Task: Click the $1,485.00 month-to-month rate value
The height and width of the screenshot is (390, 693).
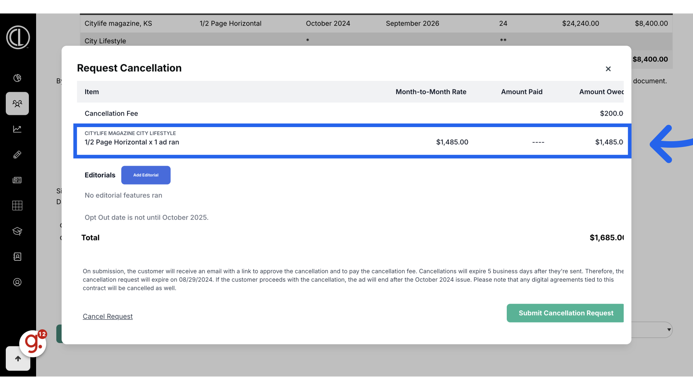Action: (x=452, y=142)
